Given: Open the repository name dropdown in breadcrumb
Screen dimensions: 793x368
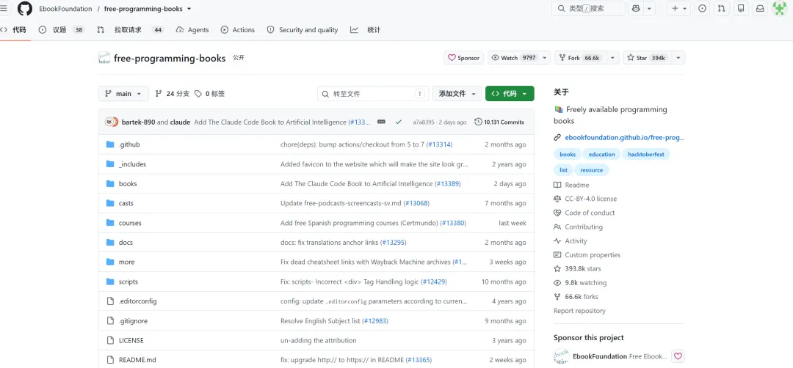Looking at the screenshot, I should (189, 9).
